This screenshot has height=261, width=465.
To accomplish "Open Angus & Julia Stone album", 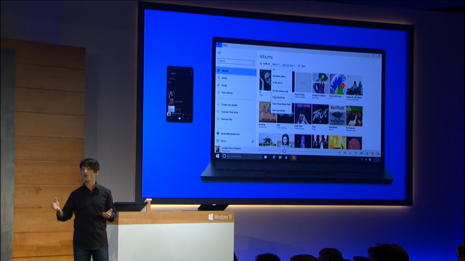I will point(354,86).
